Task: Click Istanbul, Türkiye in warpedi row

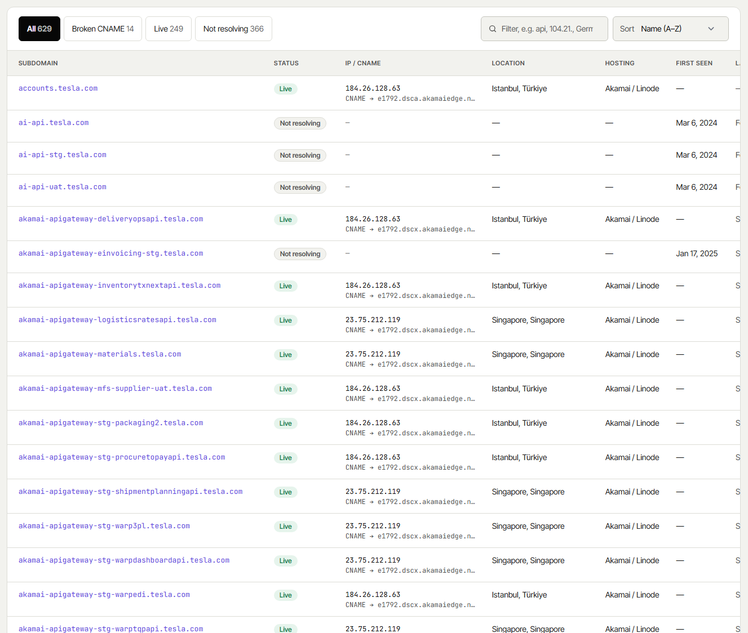Action: (x=519, y=595)
